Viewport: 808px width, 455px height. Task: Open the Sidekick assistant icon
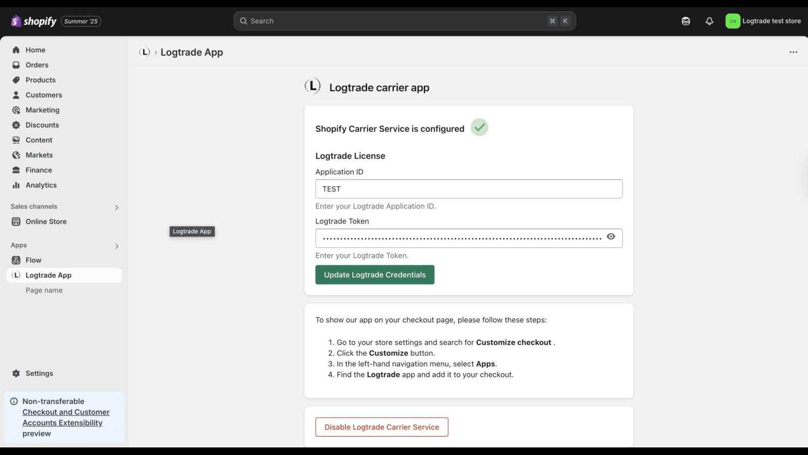click(686, 21)
